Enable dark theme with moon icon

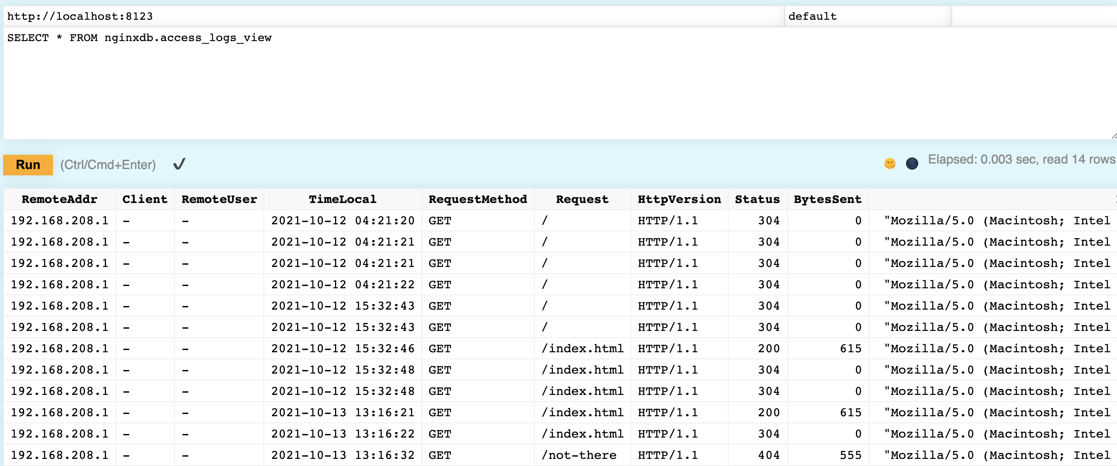(913, 163)
